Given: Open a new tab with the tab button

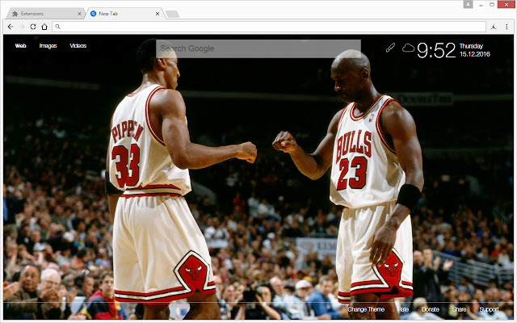Looking at the screenshot, I should (172, 14).
